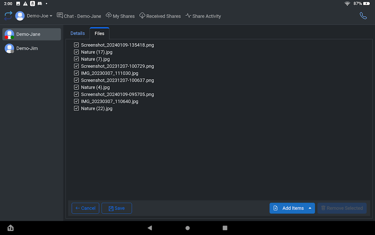Click the green sync/share arrows icon
Image resolution: width=375 pixels, height=235 pixels.
8,16
